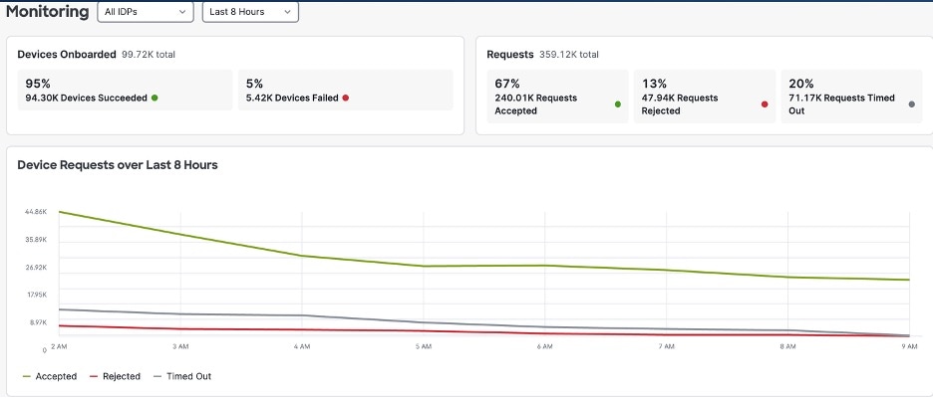
Task: Select the 71.17K Requests Timed Out card
Action: pyautogui.click(x=851, y=97)
